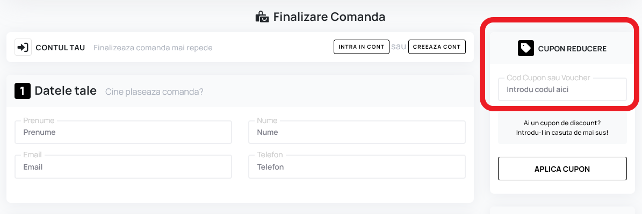
Task: Click the CONTUL TAU label
Action: (60, 48)
